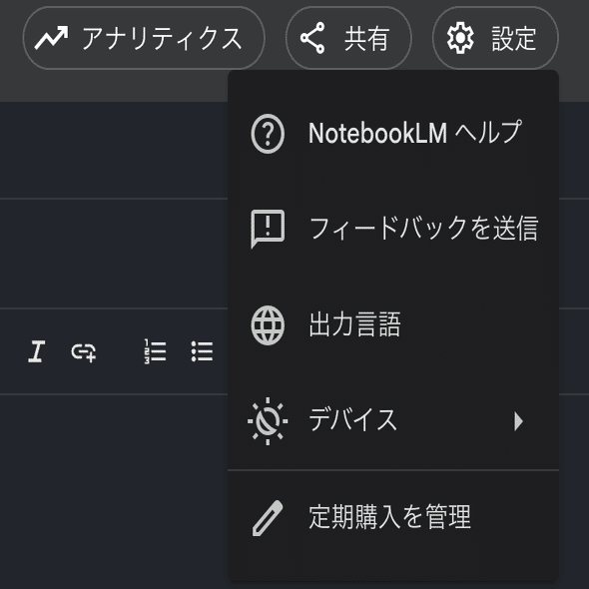Select 定期購入を管理 subscription entry

click(393, 518)
